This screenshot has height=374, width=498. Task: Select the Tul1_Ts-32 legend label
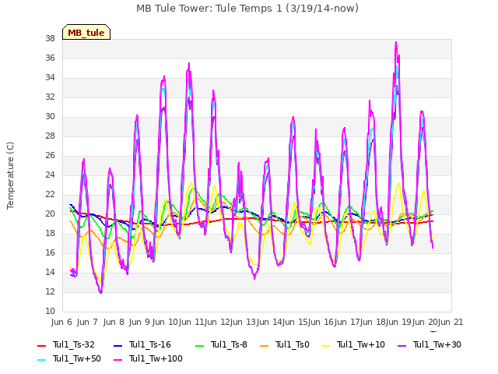click(x=74, y=344)
